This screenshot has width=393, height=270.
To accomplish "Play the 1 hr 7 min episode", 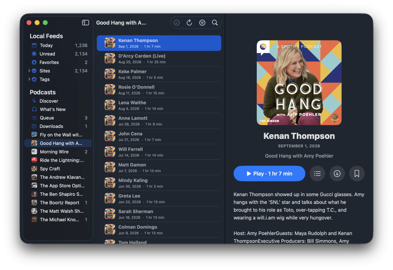I will coord(269,174).
